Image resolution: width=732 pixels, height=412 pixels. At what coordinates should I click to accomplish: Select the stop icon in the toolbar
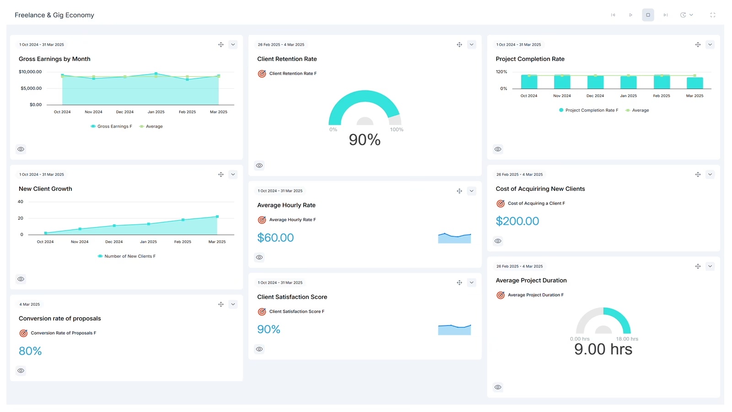(648, 15)
